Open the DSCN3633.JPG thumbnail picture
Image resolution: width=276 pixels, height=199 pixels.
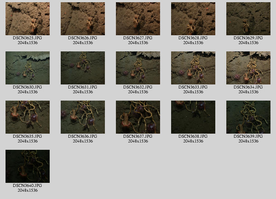pos(193,68)
